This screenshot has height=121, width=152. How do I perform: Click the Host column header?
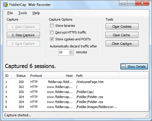pos(59,76)
